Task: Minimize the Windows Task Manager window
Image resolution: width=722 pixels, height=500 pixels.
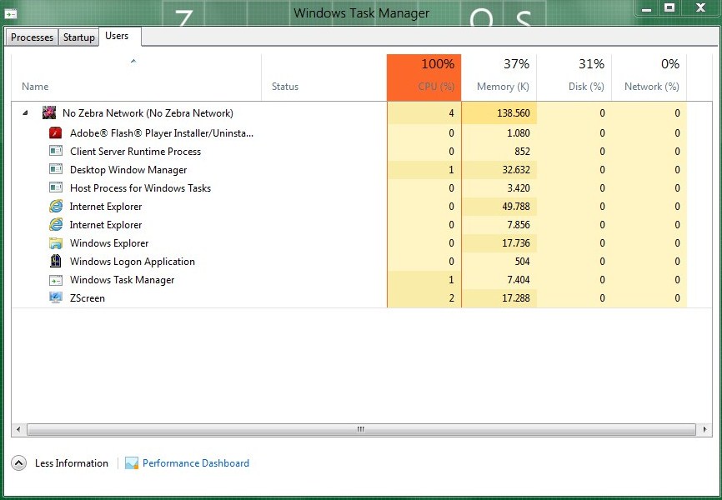Action: pos(646,8)
